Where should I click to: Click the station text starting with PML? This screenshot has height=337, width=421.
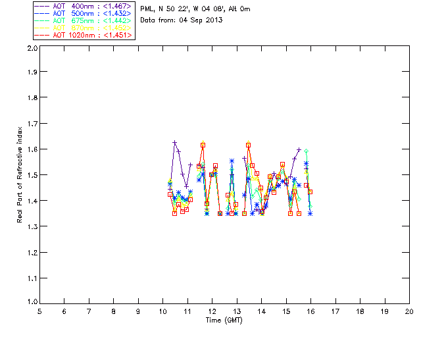[x=195, y=9]
